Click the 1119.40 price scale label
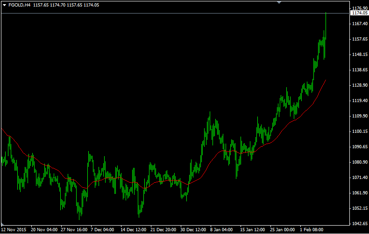The image size is (369, 234). tap(360, 101)
